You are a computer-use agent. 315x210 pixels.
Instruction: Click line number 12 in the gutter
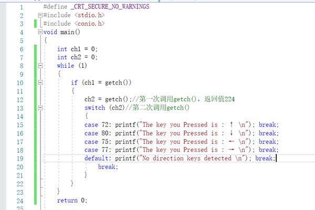(20, 100)
